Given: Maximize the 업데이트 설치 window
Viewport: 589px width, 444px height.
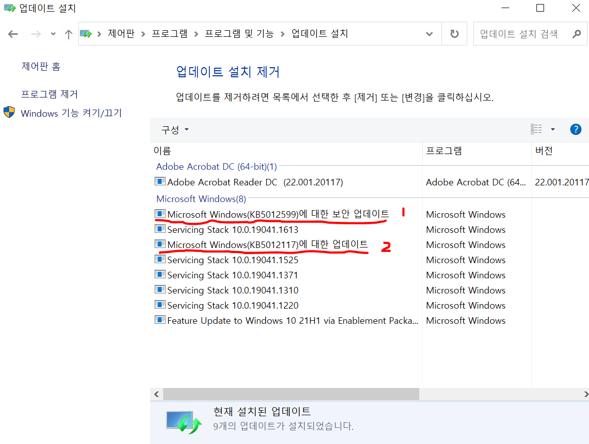Looking at the screenshot, I should pyautogui.click(x=540, y=8).
